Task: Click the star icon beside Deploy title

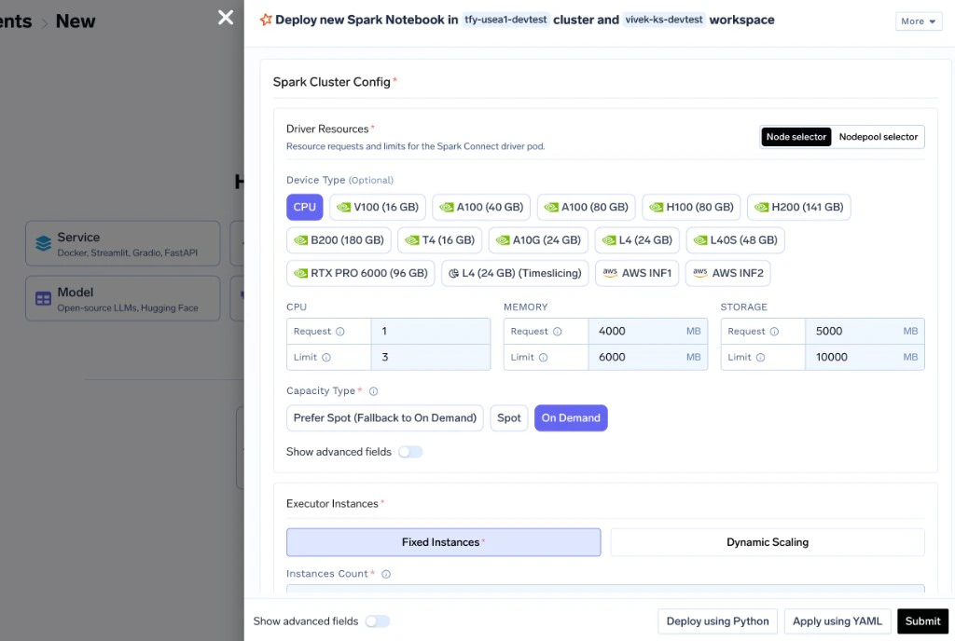Action: point(266,20)
